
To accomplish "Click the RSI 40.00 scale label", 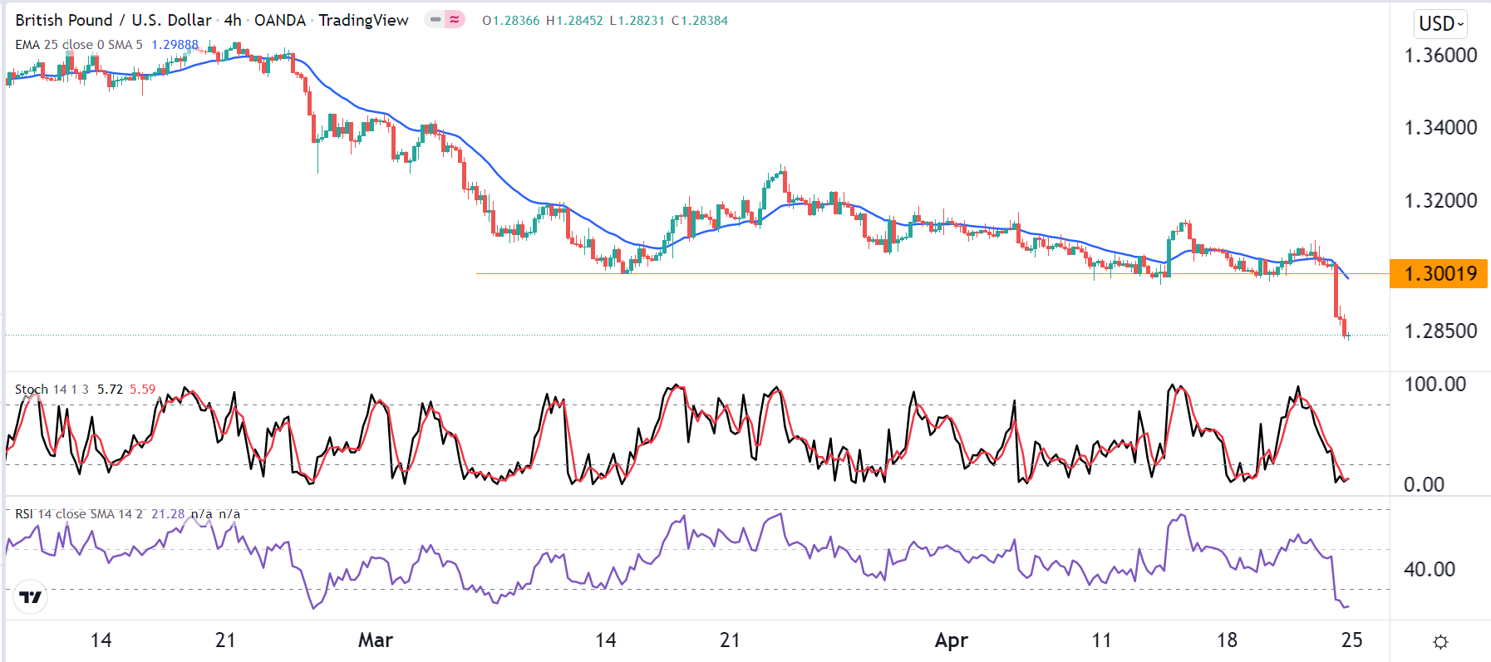I will pyautogui.click(x=1429, y=569).
